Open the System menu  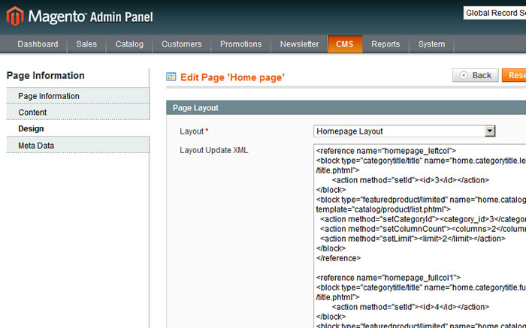pos(431,44)
